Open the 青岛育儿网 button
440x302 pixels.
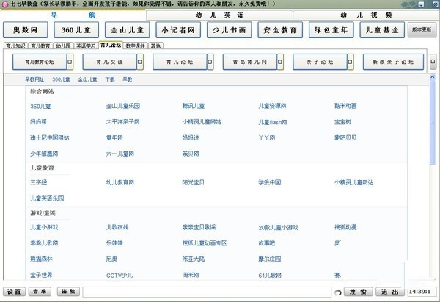[250, 62]
